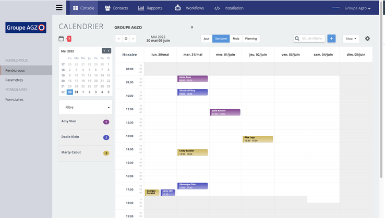This screenshot has width=385, height=218.
Task: Open the Alex Lugz 13:30 appointment
Action: pos(258,139)
